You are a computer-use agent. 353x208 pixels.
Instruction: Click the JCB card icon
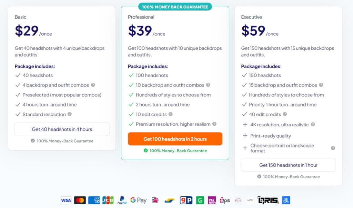[x=108, y=200]
